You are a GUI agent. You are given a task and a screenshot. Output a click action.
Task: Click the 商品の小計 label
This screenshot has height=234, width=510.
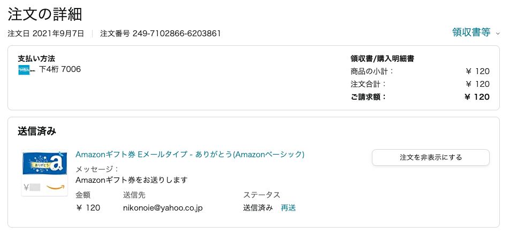click(372, 71)
